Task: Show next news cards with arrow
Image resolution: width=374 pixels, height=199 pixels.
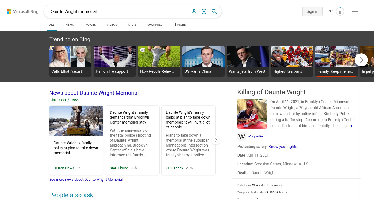Action: click(x=216, y=140)
